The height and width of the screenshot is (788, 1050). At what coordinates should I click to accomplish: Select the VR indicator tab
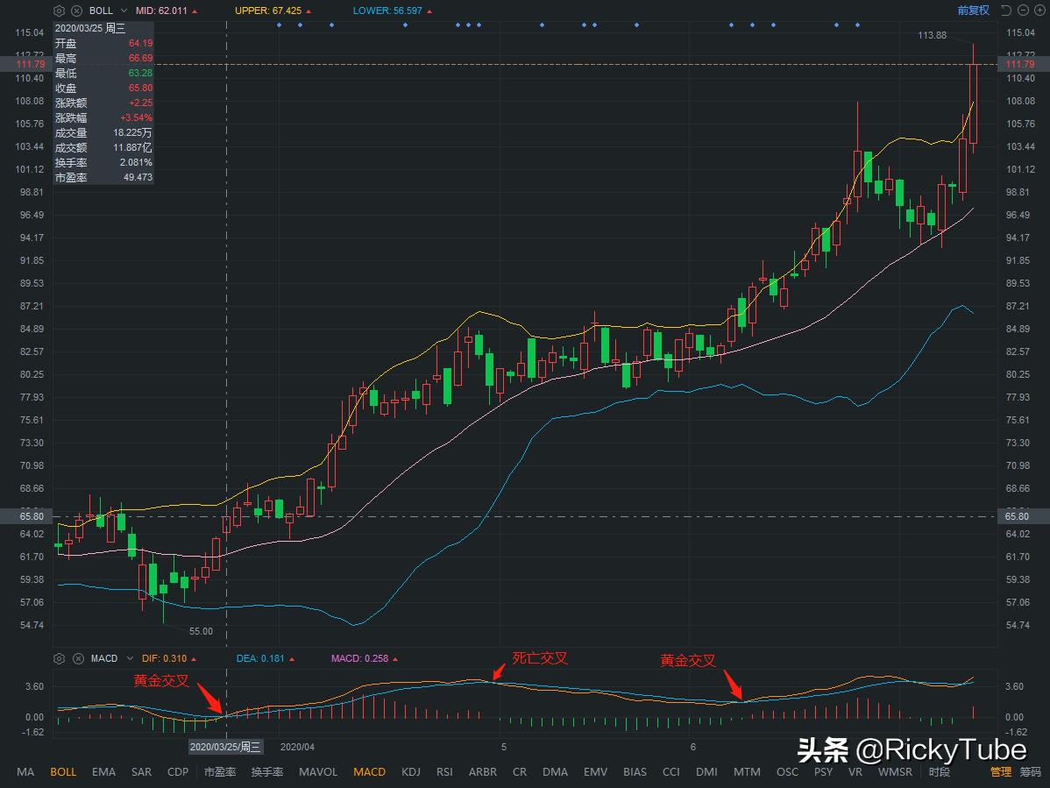[x=855, y=772]
